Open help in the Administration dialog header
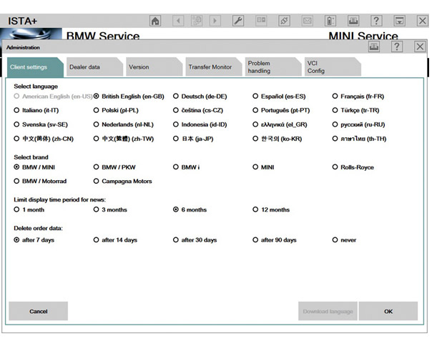This screenshot has height=346, width=437. point(397,46)
